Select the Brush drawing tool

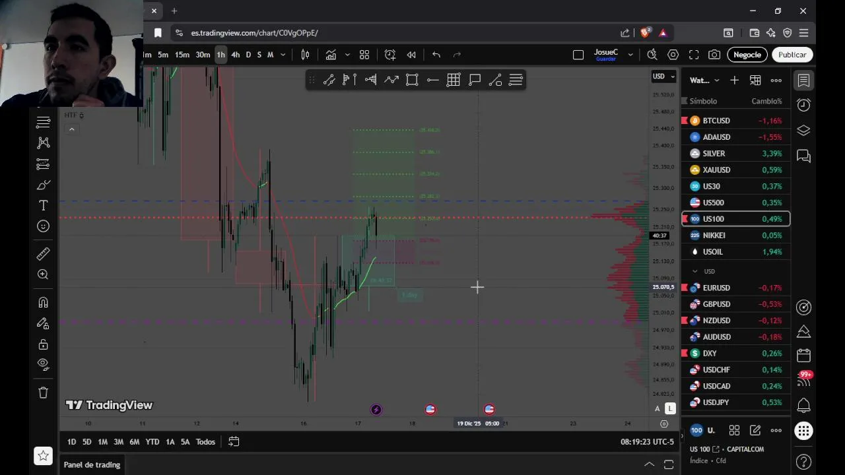pyautogui.click(x=43, y=185)
